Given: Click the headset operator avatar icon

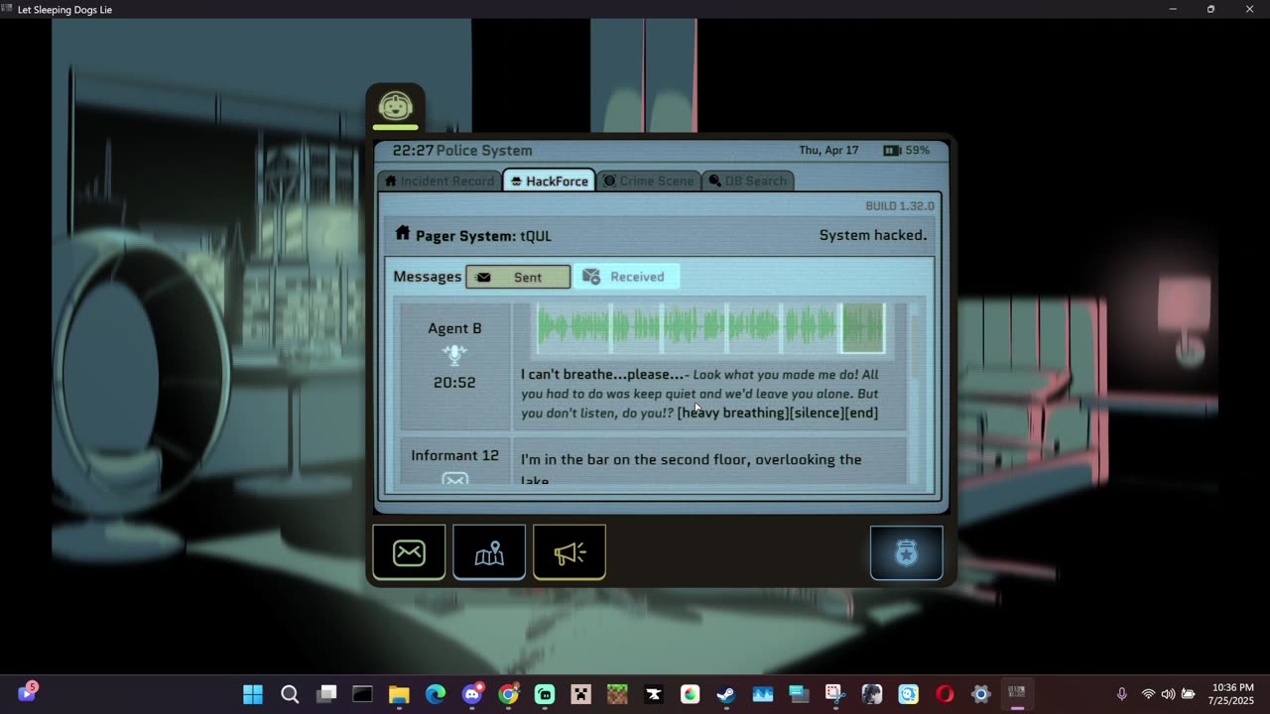Looking at the screenshot, I should point(396,106).
